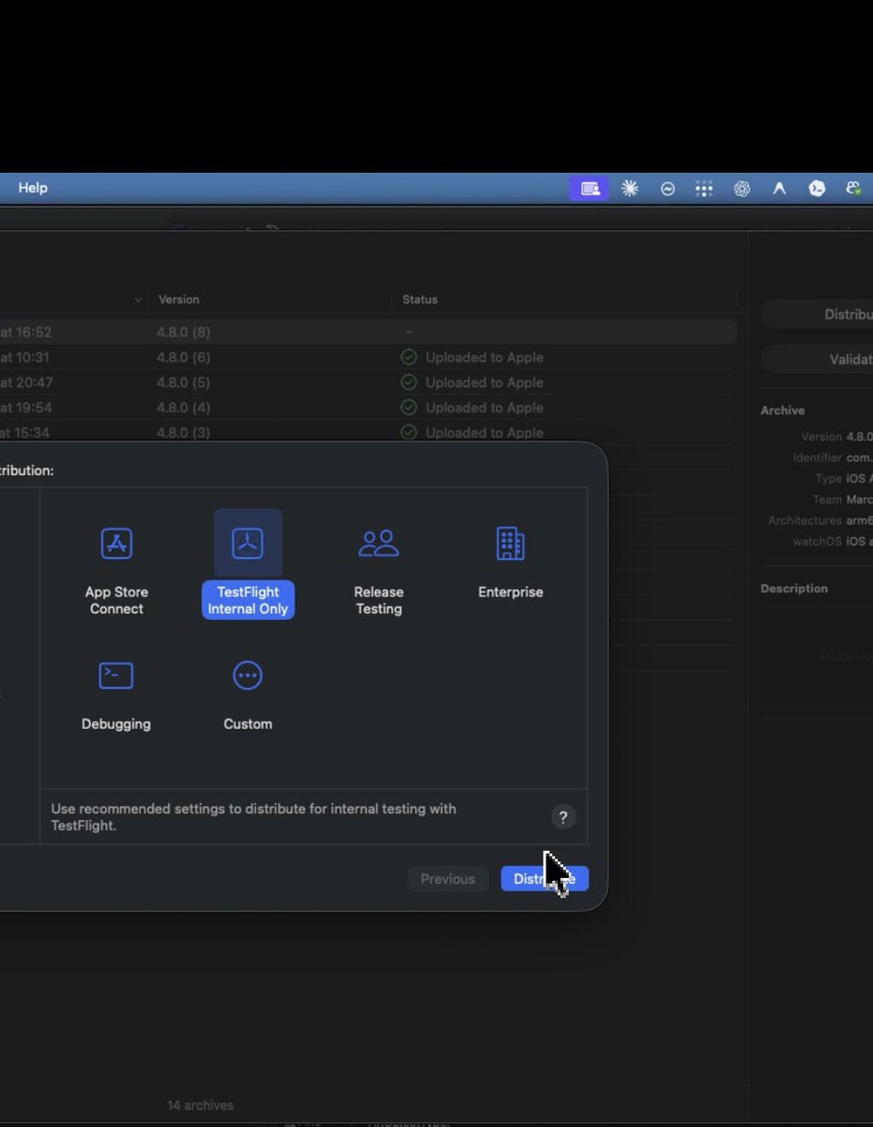
Task: Click the Previous button
Action: coord(448,879)
